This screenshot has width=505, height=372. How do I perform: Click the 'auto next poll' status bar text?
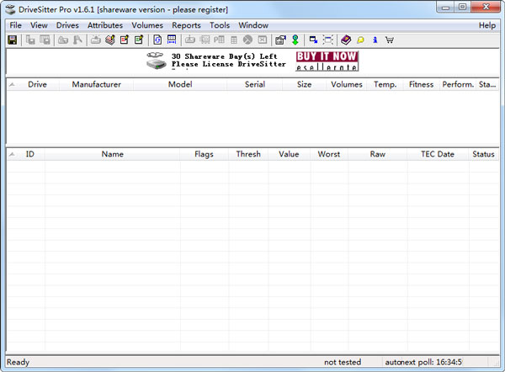coord(423,363)
